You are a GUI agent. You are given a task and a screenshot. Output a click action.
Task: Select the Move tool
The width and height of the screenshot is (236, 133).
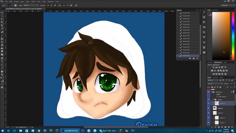(2, 13)
